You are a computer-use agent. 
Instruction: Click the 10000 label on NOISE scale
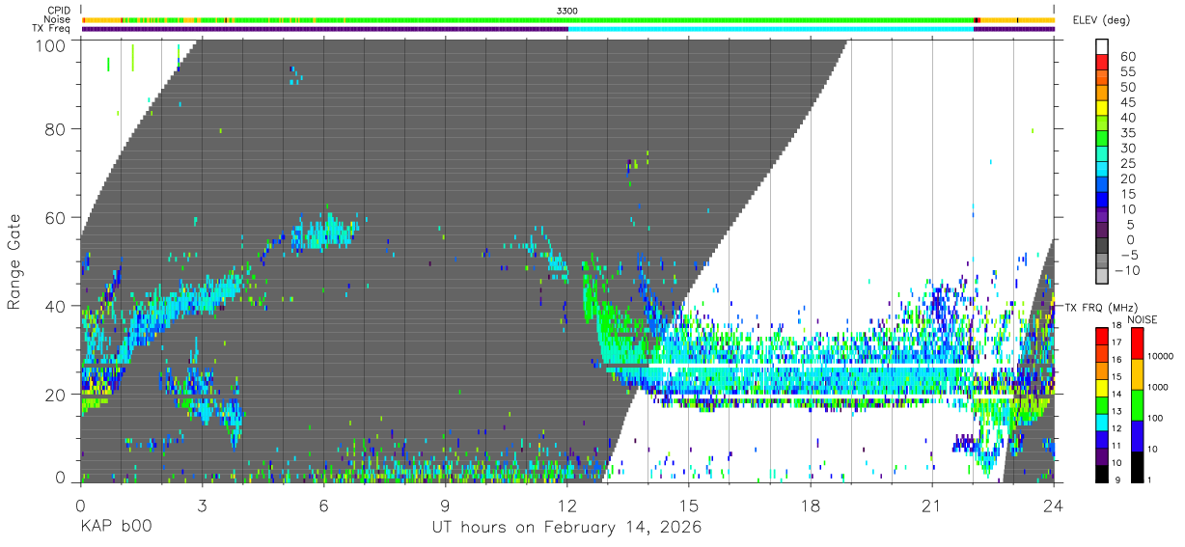point(1161,356)
